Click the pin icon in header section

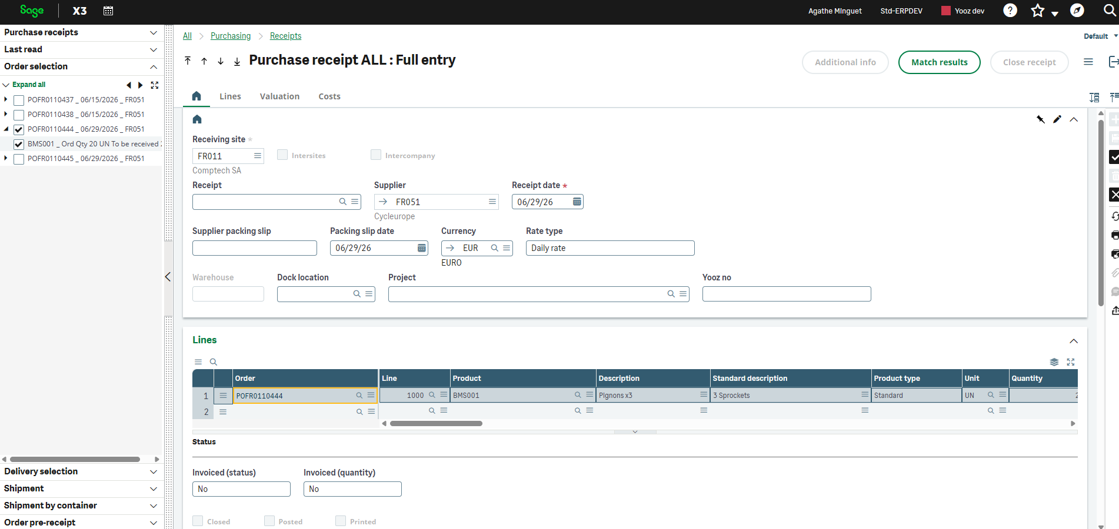coord(1041,119)
